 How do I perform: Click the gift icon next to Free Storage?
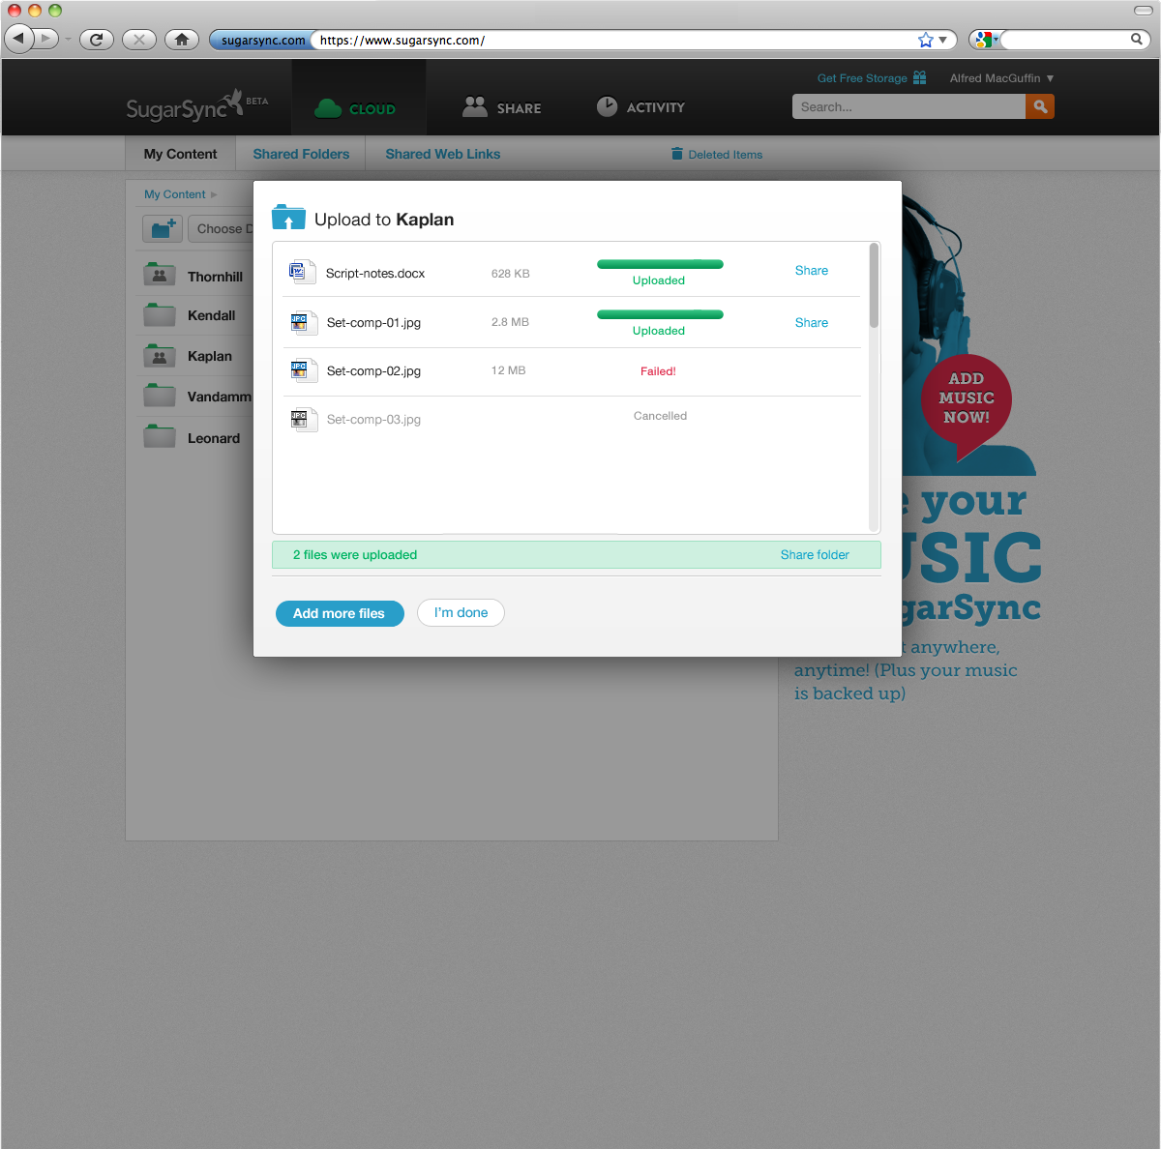point(920,77)
